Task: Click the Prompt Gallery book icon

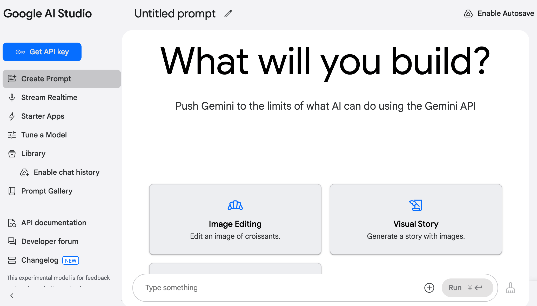Action: pos(12,191)
